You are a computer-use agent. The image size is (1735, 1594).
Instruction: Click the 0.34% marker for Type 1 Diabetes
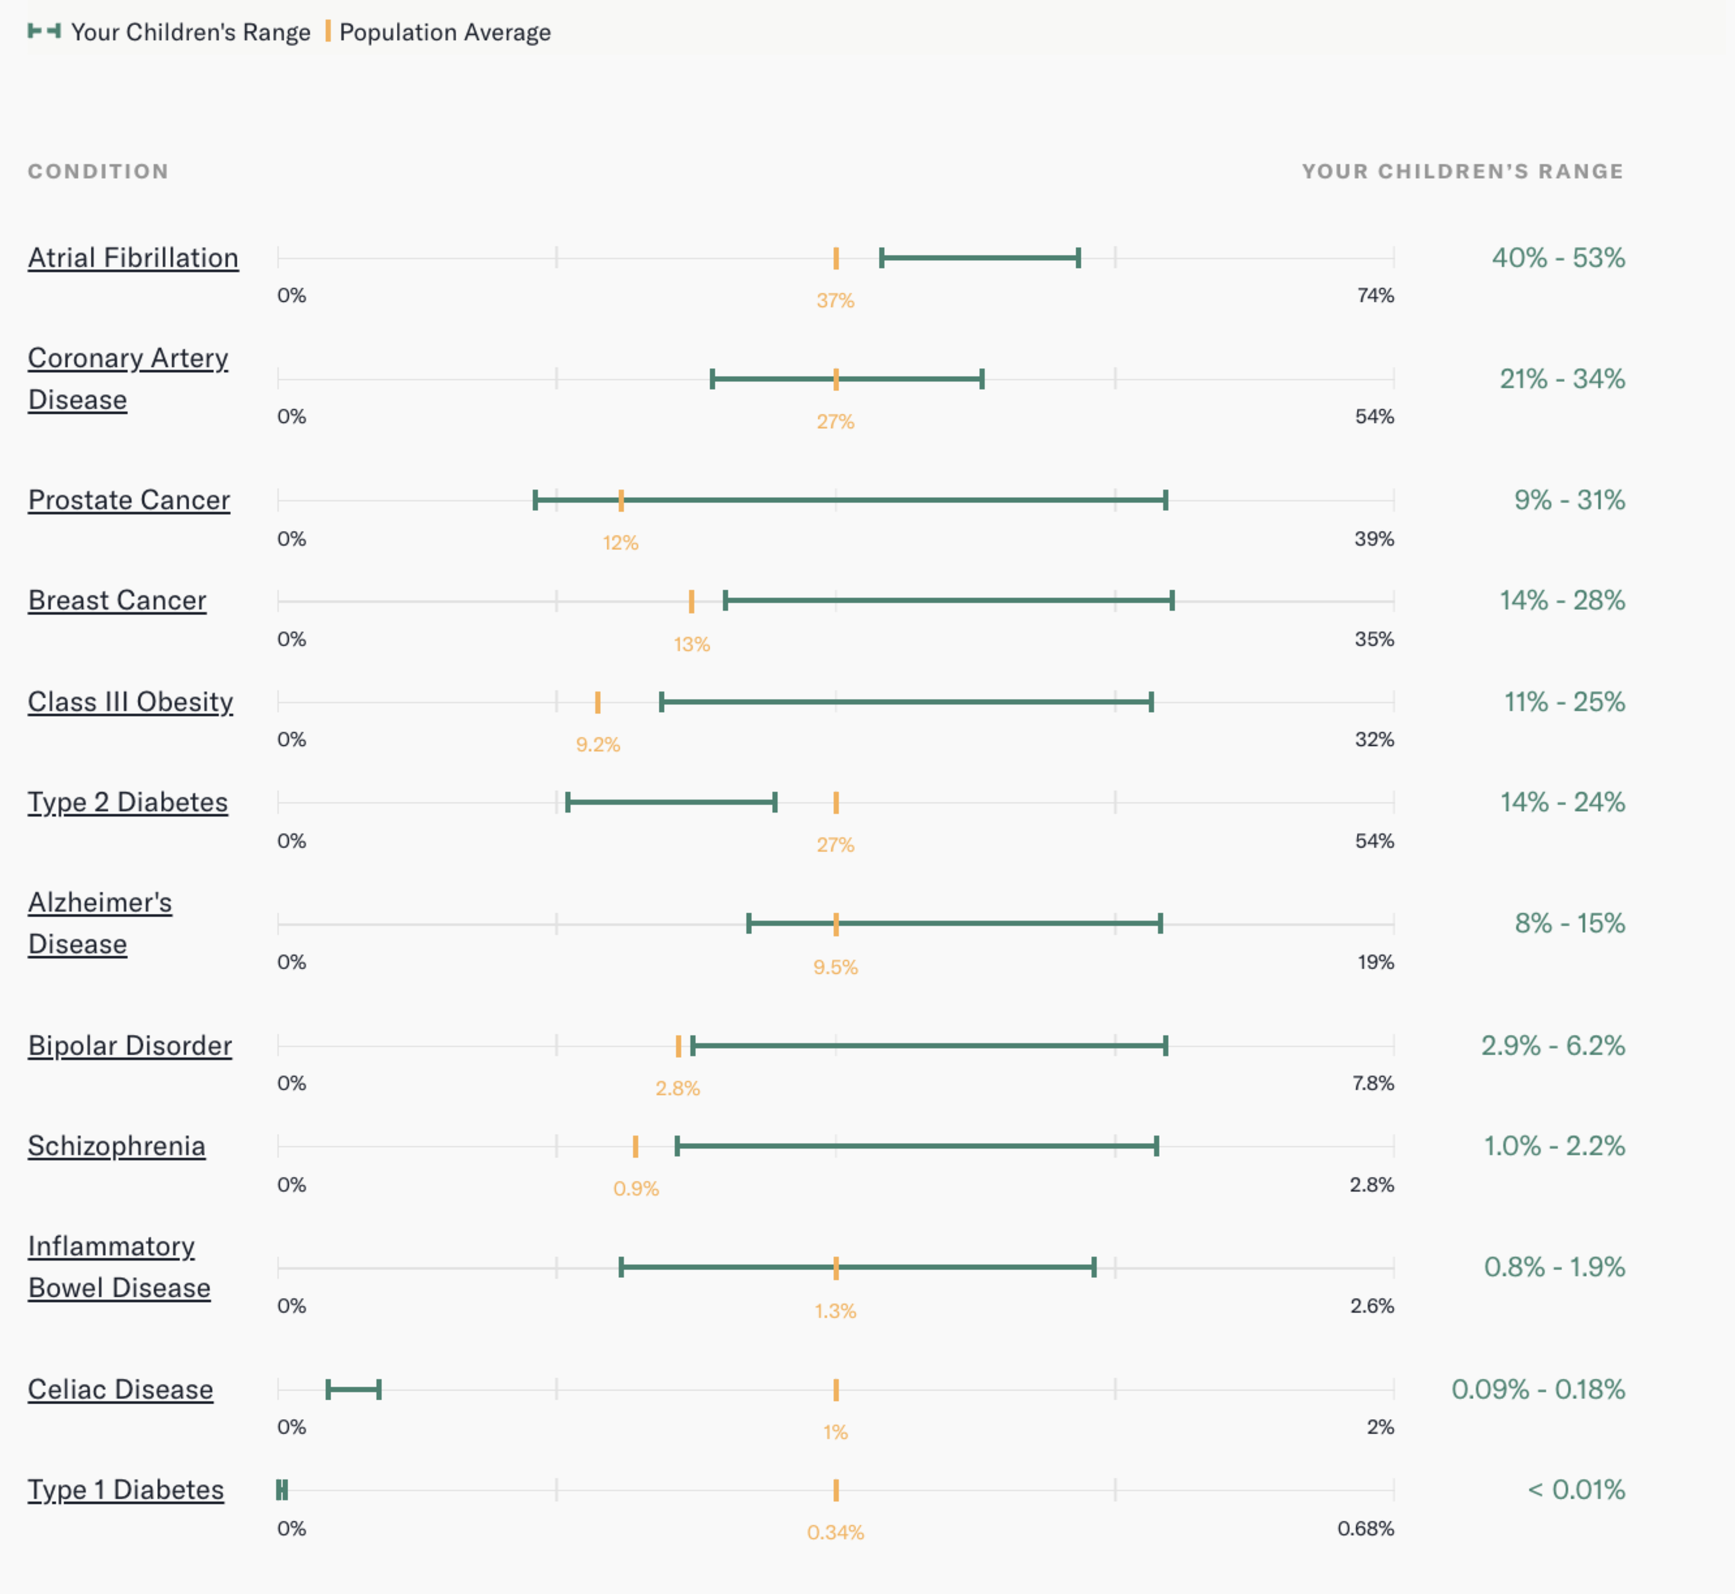(x=836, y=1491)
